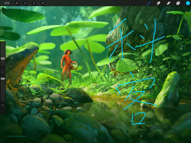The width and height of the screenshot is (191, 143).
Task: Tap the square modify button in sidebar
Action: pos(3,71)
